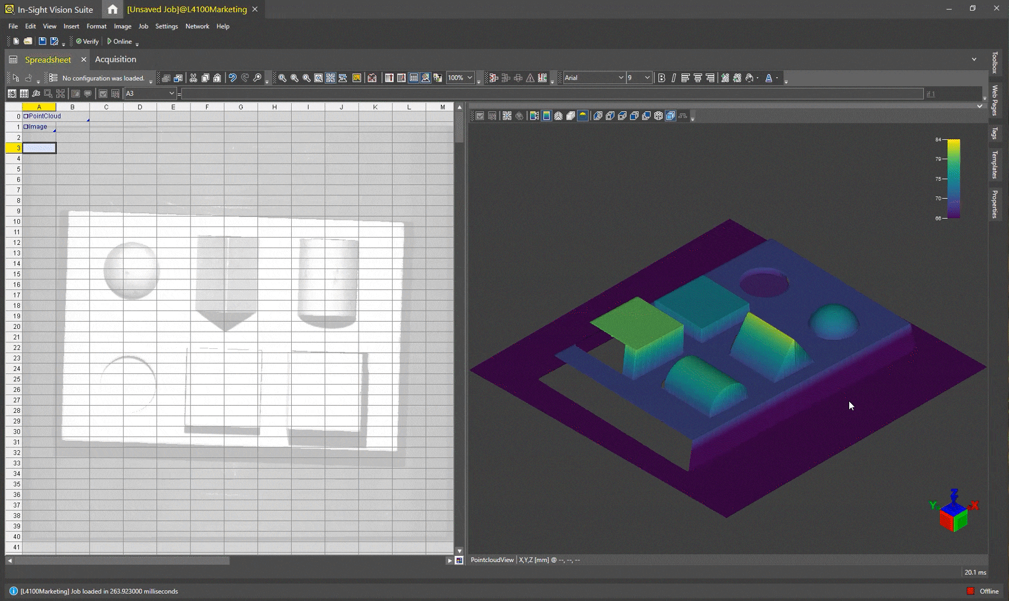Click the home icon beside In-Sight Vision Suite
Image resolution: width=1009 pixels, height=601 pixels.
pos(112,9)
